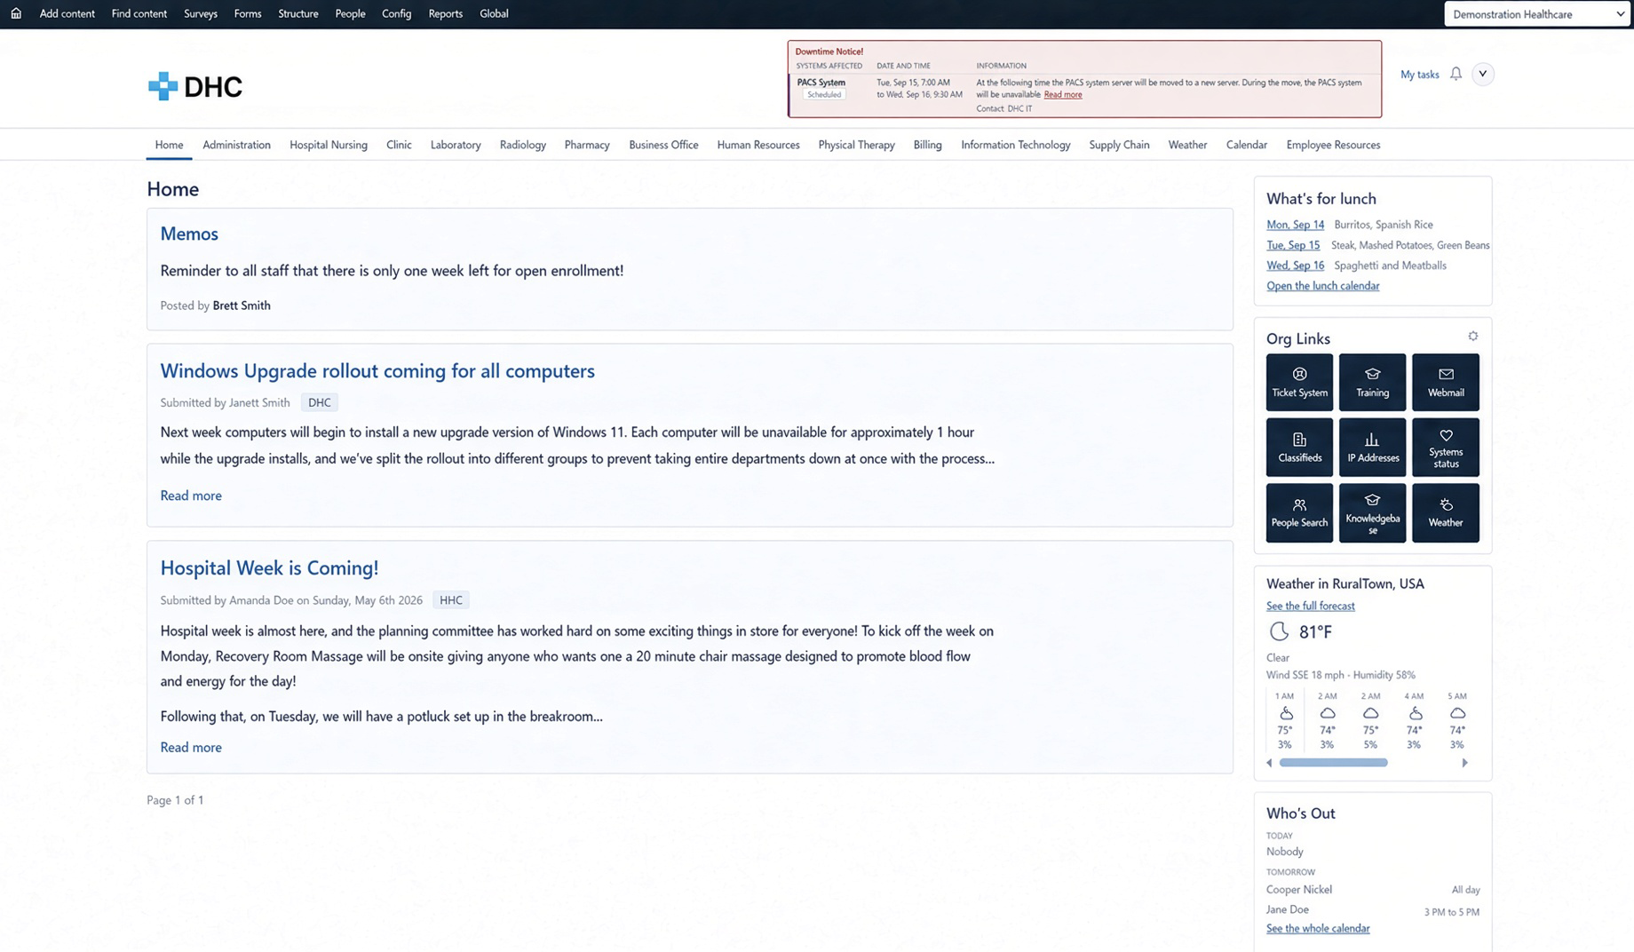Go to Clinic section
1634x952 pixels.
pyautogui.click(x=399, y=145)
